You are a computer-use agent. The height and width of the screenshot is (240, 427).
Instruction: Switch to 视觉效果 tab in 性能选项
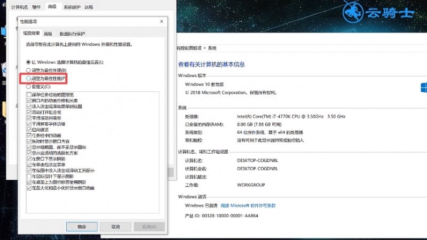click(x=31, y=33)
